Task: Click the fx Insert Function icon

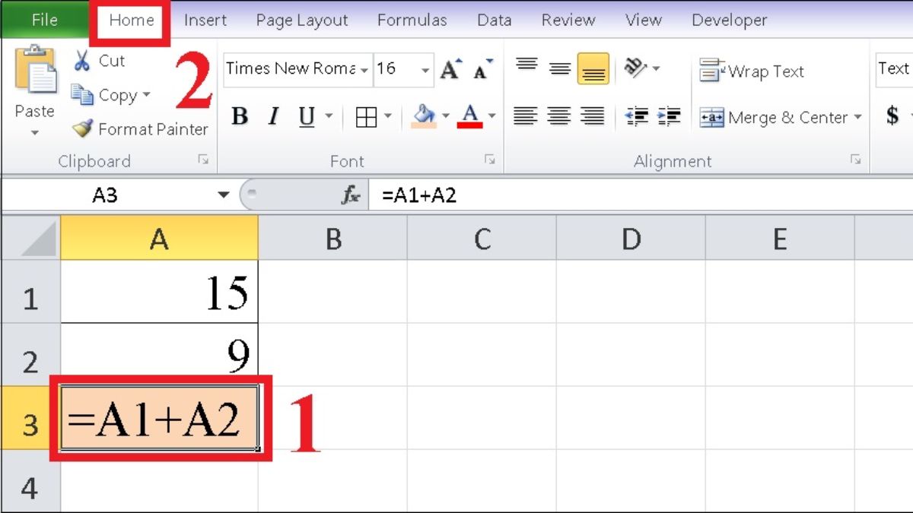Action: [x=350, y=195]
